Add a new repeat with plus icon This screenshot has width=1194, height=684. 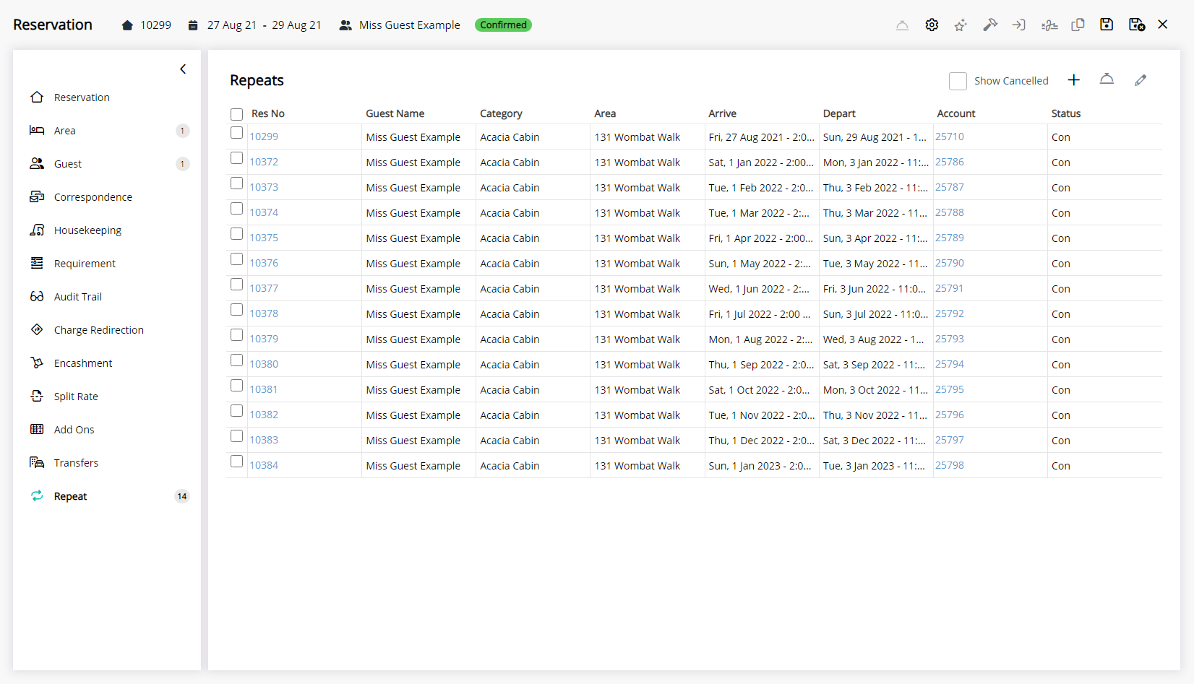(x=1074, y=80)
